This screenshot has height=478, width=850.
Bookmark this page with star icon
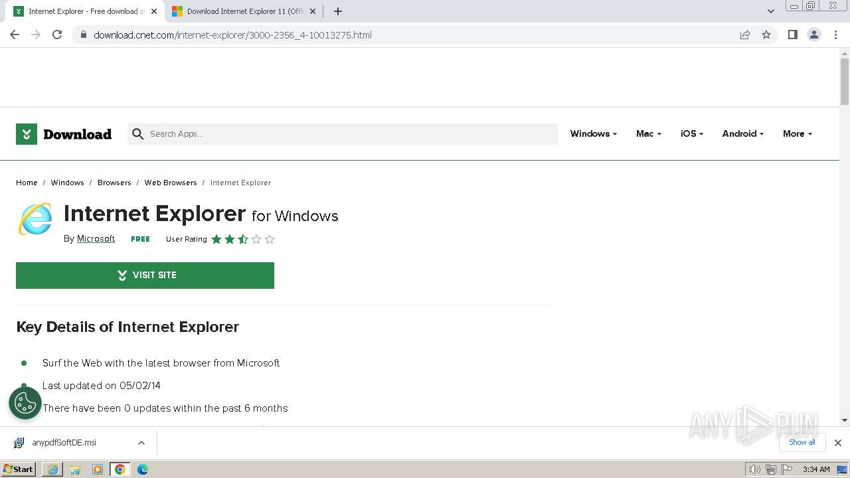point(766,35)
